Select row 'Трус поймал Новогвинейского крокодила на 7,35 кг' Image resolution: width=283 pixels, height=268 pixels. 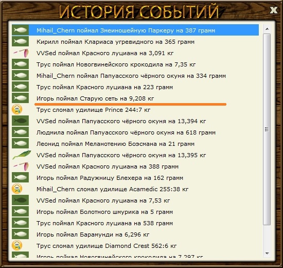135,64
